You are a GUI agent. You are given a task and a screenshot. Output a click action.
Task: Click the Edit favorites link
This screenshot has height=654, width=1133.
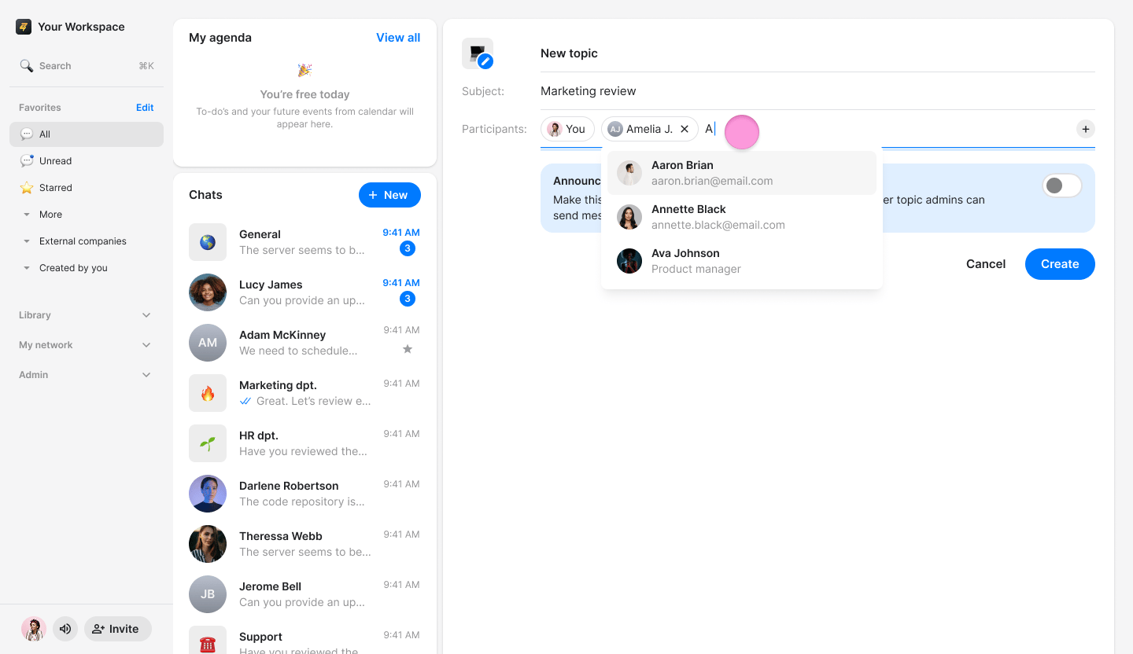coord(145,108)
